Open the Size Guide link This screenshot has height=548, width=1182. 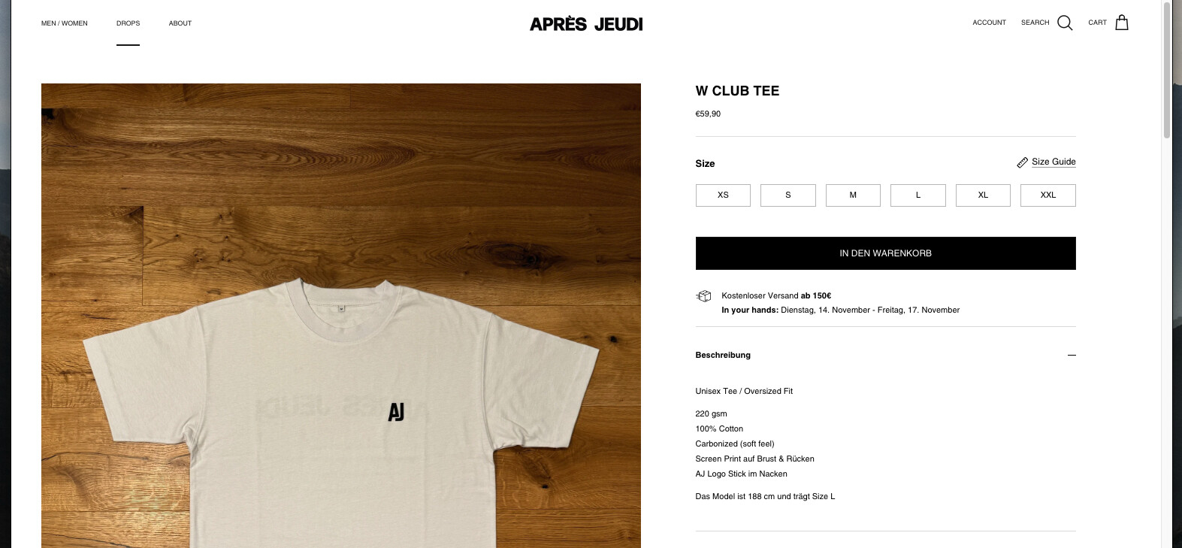point(1054,162)
